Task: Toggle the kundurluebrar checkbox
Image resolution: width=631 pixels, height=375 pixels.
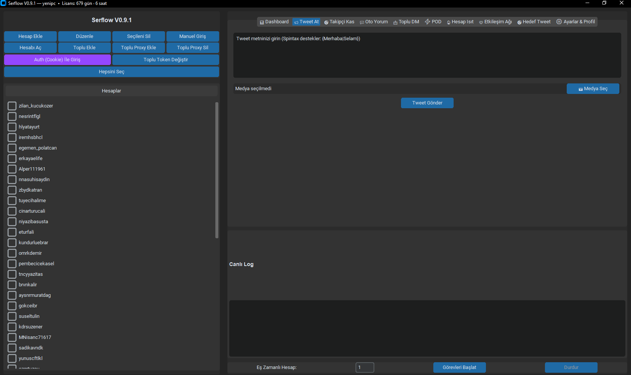Action: point(12,243)
